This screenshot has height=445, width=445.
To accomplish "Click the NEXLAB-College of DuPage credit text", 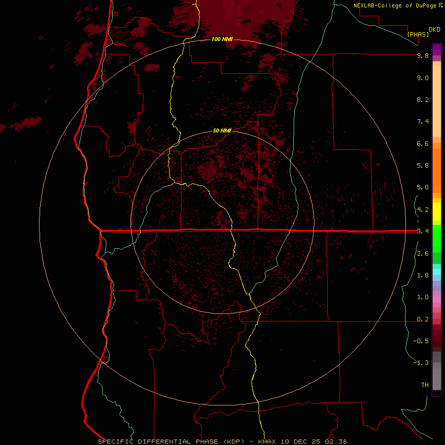I will 398,5.
